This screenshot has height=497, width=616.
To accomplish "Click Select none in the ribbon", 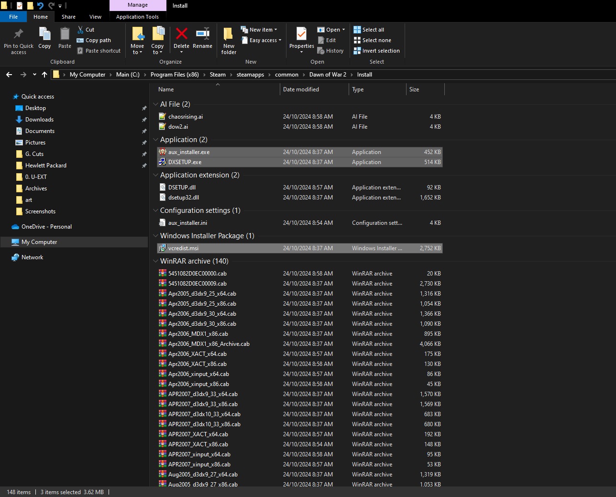I will [372, 40].
